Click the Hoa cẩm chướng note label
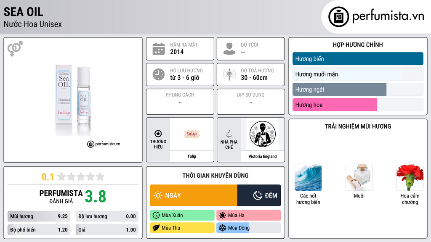 tap(410, 199)
